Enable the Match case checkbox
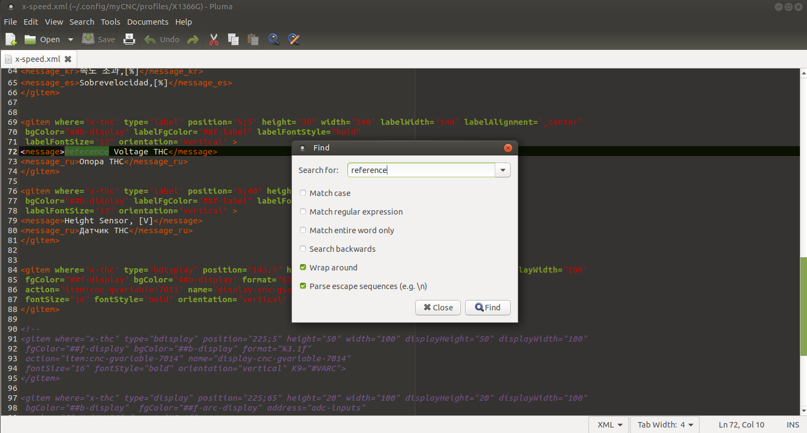This screenshot has width=807, height=433. click(304, 193)
